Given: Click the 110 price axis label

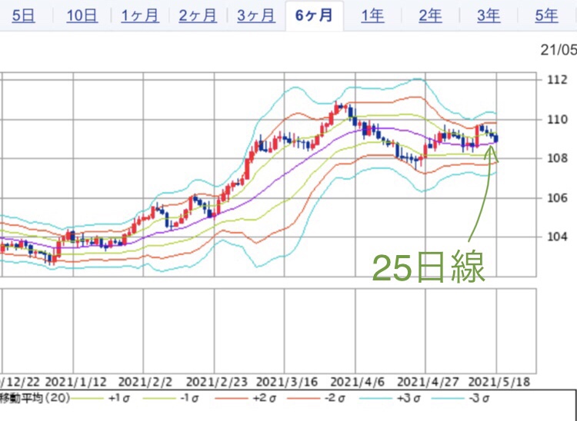Looking at the screenshot, I should pyautogui.click(x=557, y=119).
